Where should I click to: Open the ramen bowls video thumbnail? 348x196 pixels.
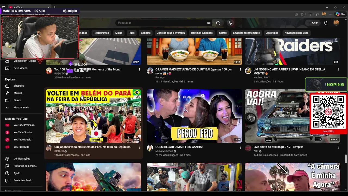click(194, 51)
